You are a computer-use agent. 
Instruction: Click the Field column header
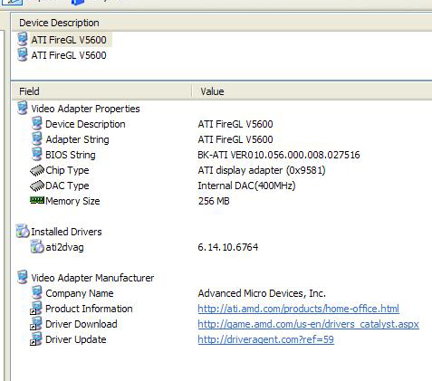[101, 91]
